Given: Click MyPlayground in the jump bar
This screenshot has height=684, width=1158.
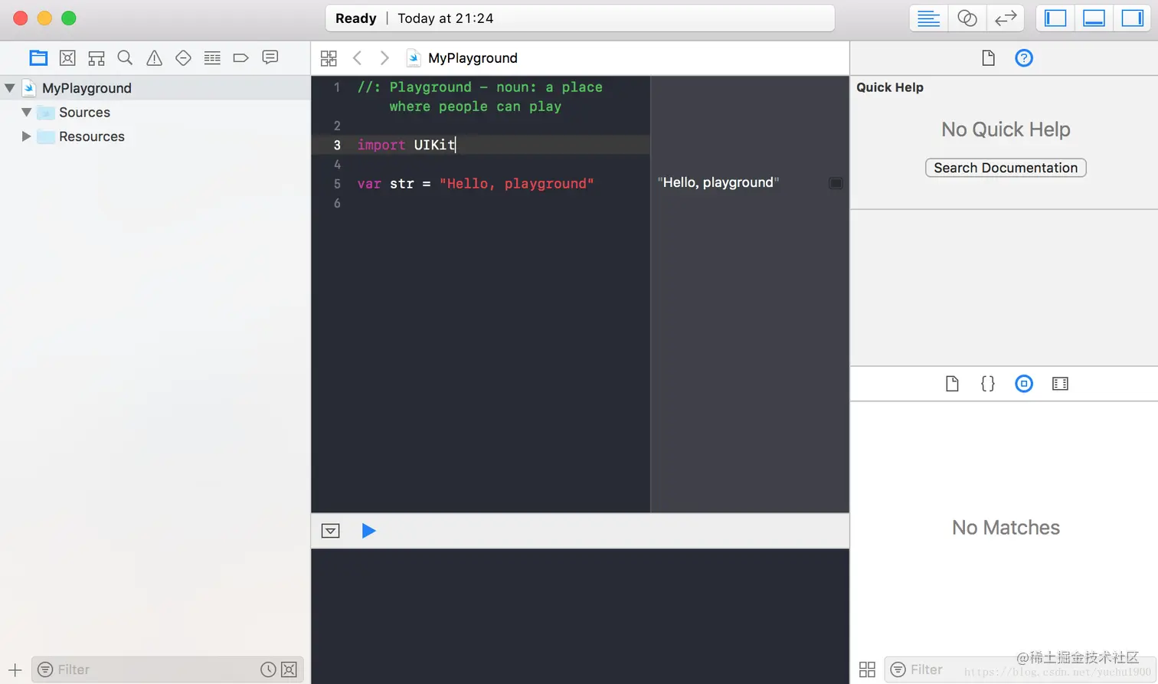Looking at the screenshot, I should [473, 58].
